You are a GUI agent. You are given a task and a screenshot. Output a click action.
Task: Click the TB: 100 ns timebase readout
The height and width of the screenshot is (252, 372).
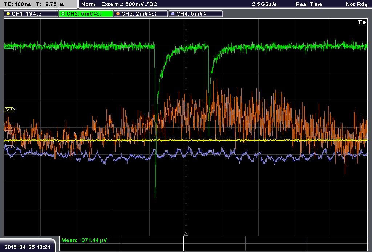(x=17, y=4)
